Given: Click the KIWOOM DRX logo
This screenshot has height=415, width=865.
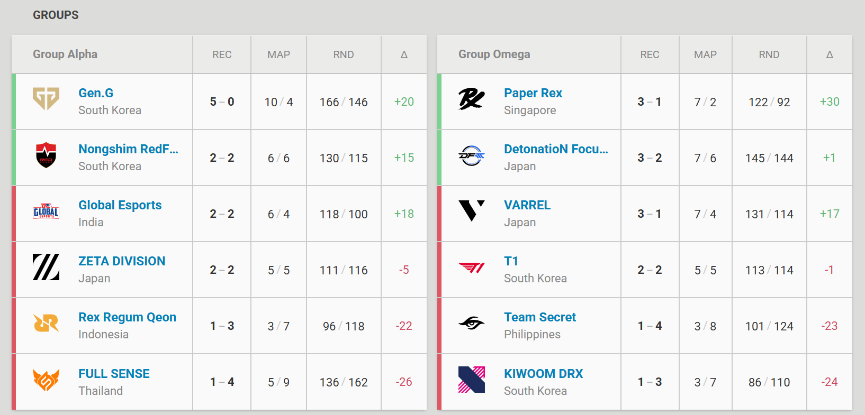Looking at the screenshot, I should (x=472, y=380).
